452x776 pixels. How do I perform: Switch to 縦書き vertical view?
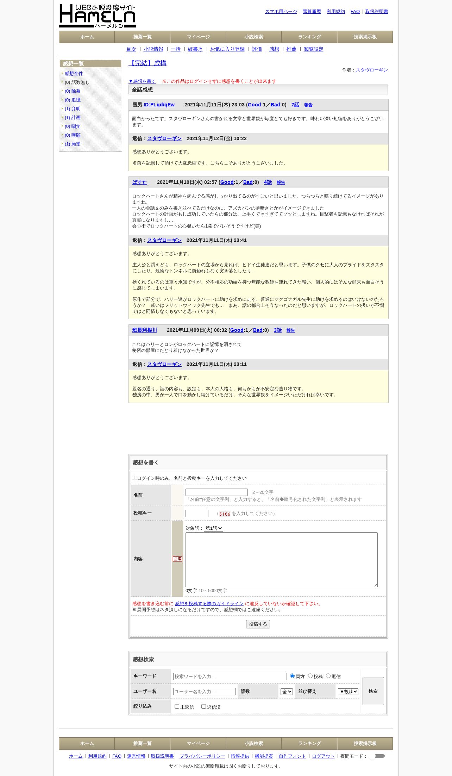[195, 49]
